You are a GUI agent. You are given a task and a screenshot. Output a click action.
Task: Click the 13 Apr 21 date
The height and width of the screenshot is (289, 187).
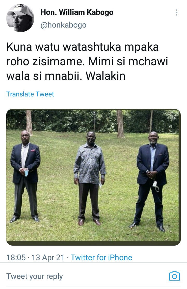tap(48, 258)
